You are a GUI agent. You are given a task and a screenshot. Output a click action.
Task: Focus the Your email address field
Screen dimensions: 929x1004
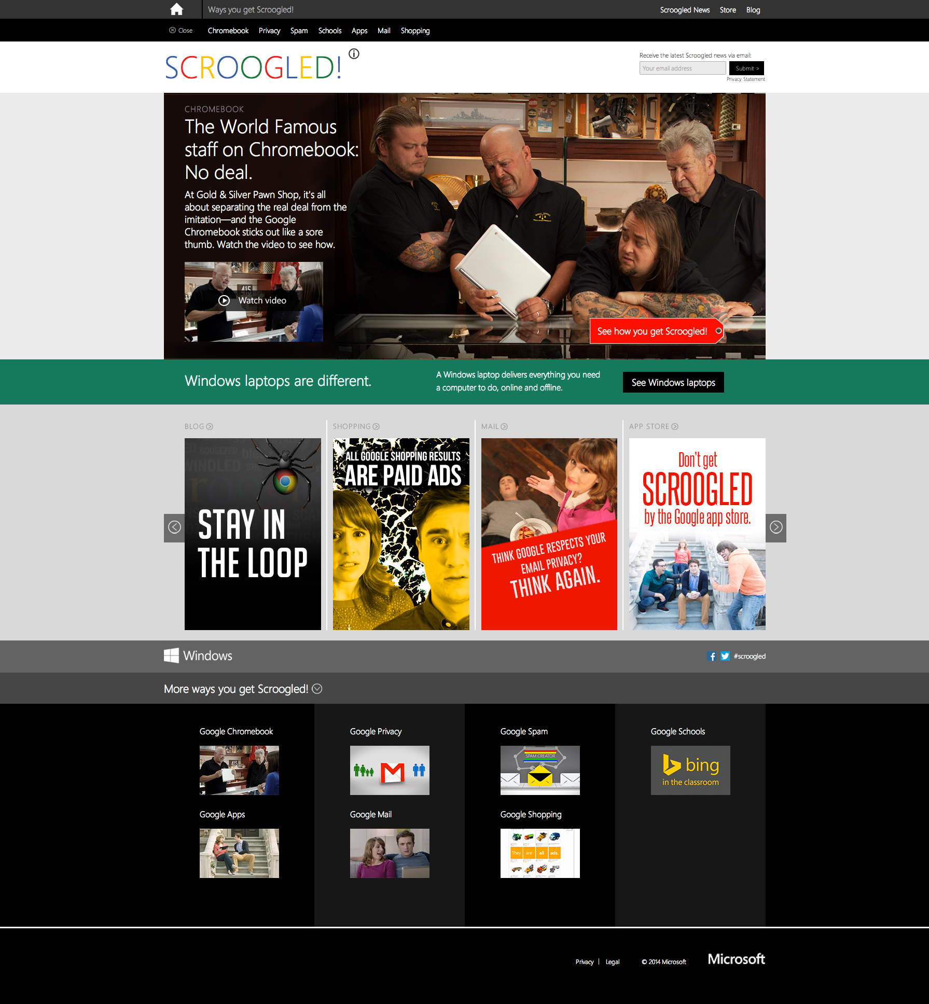(683, 68)
